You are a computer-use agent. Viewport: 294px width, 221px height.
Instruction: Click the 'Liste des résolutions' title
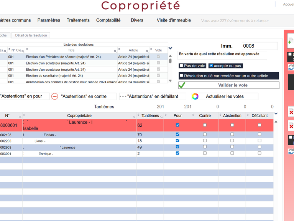click(x=78, y=45)
